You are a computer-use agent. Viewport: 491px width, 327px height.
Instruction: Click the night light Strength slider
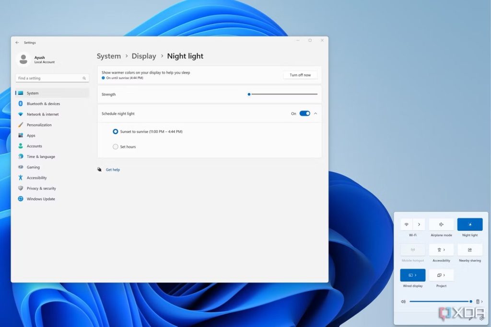coord(283,94)
